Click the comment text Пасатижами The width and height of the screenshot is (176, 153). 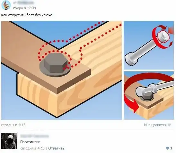(30, 142)
